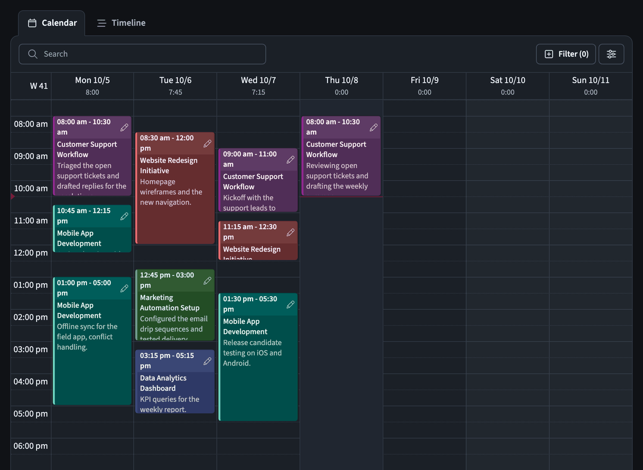Edit Wednesday 11:15 am Website Redesign pencil
Image resolution: width=643 pixels, height=470 pixels.
291,232
